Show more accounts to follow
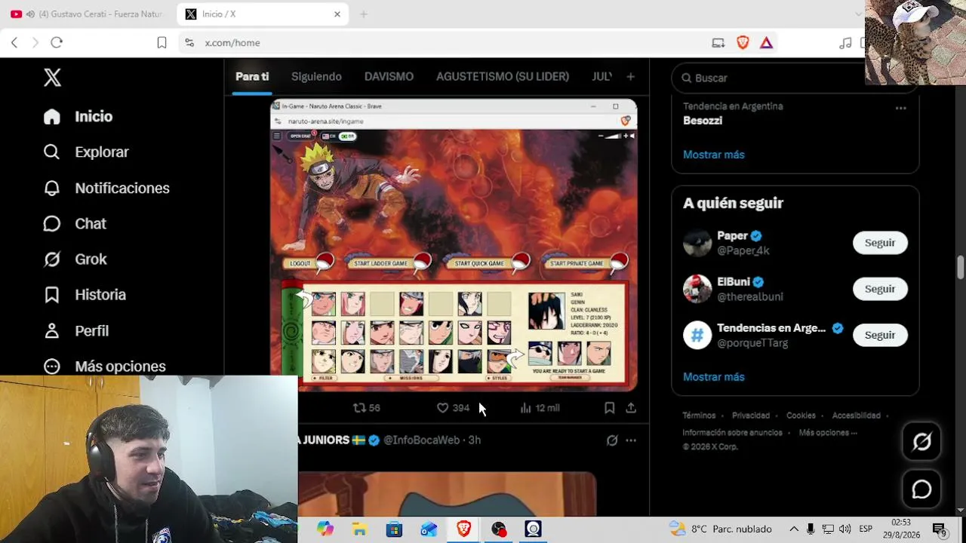The height and width of the screenshot is (543, 966). pyautogui.click(x=713, y=377)
